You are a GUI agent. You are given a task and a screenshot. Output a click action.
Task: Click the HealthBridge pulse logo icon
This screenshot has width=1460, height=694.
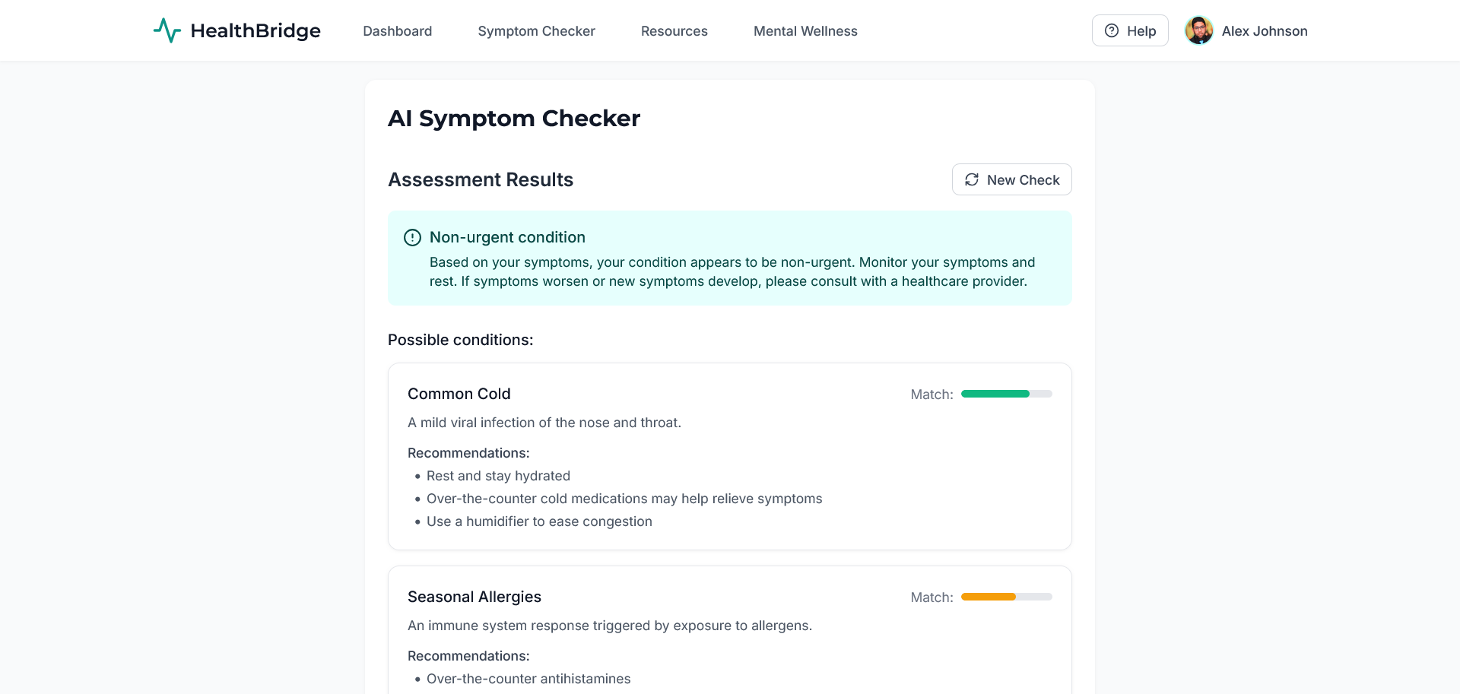[167, 30]
